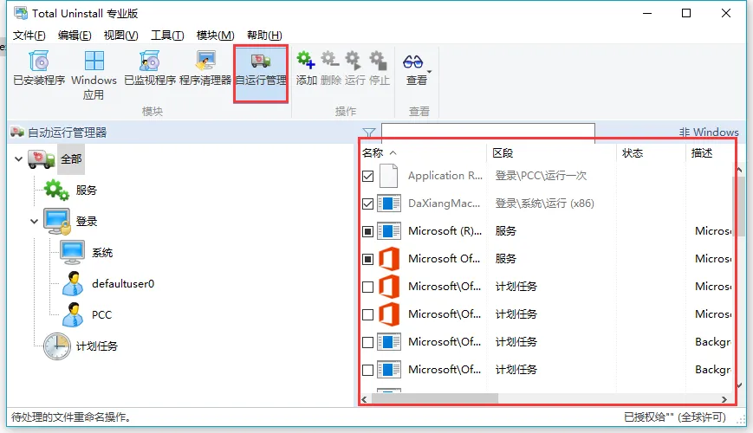Click the 登录\PCC\运行一次 cell

coord(541,176)
